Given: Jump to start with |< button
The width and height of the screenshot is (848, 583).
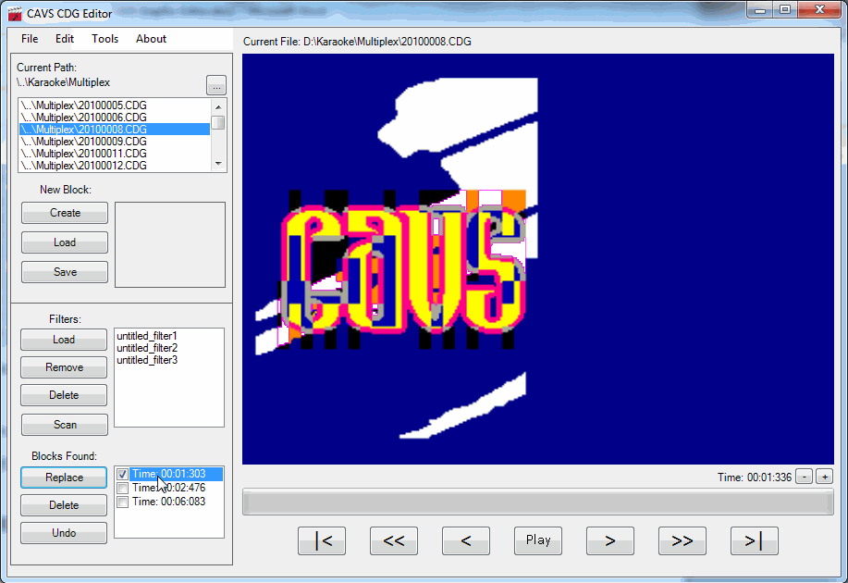Looking at the screenshot, I should [322, 540].
